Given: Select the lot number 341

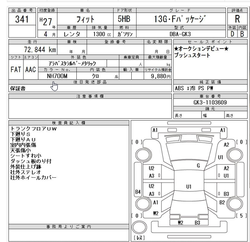Looking at the screenshot, I should click(x=21, y=20).
